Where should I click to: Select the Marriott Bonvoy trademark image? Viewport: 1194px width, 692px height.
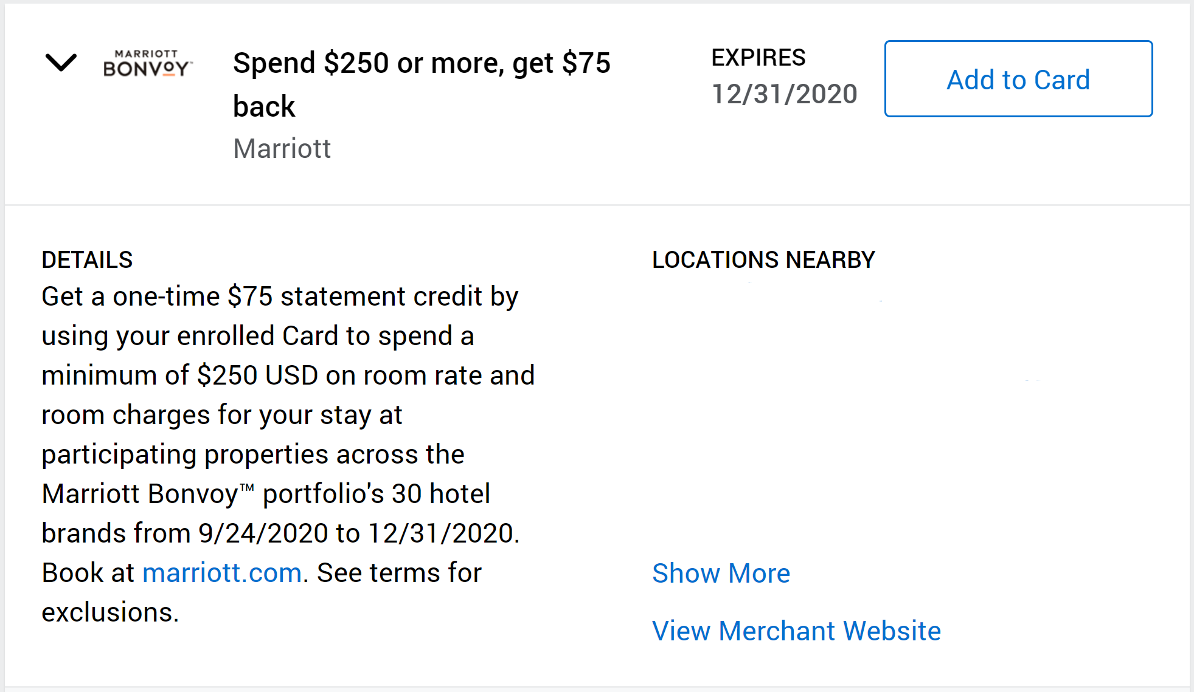point(146,63)
